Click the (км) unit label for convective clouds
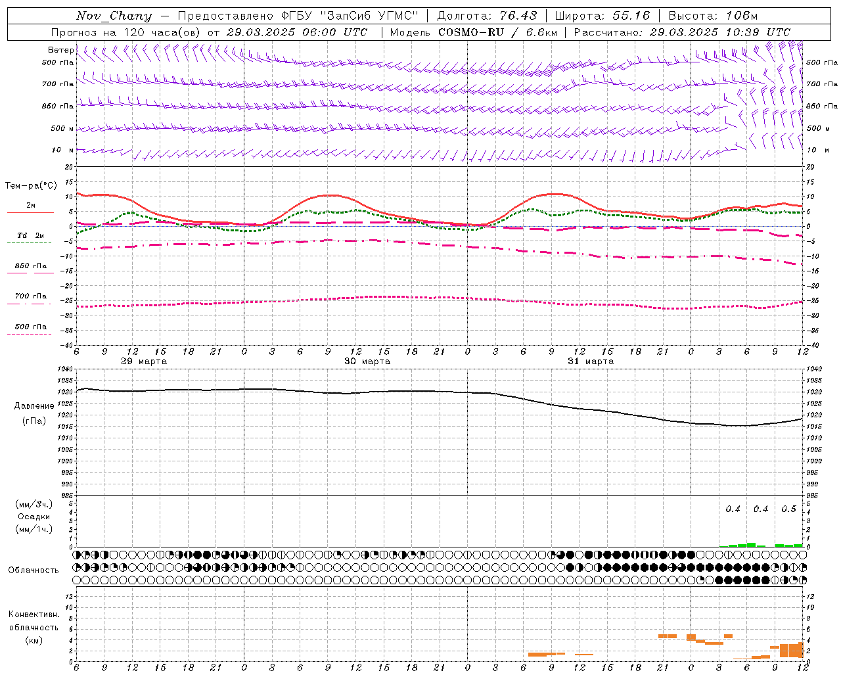 point(34,641)
